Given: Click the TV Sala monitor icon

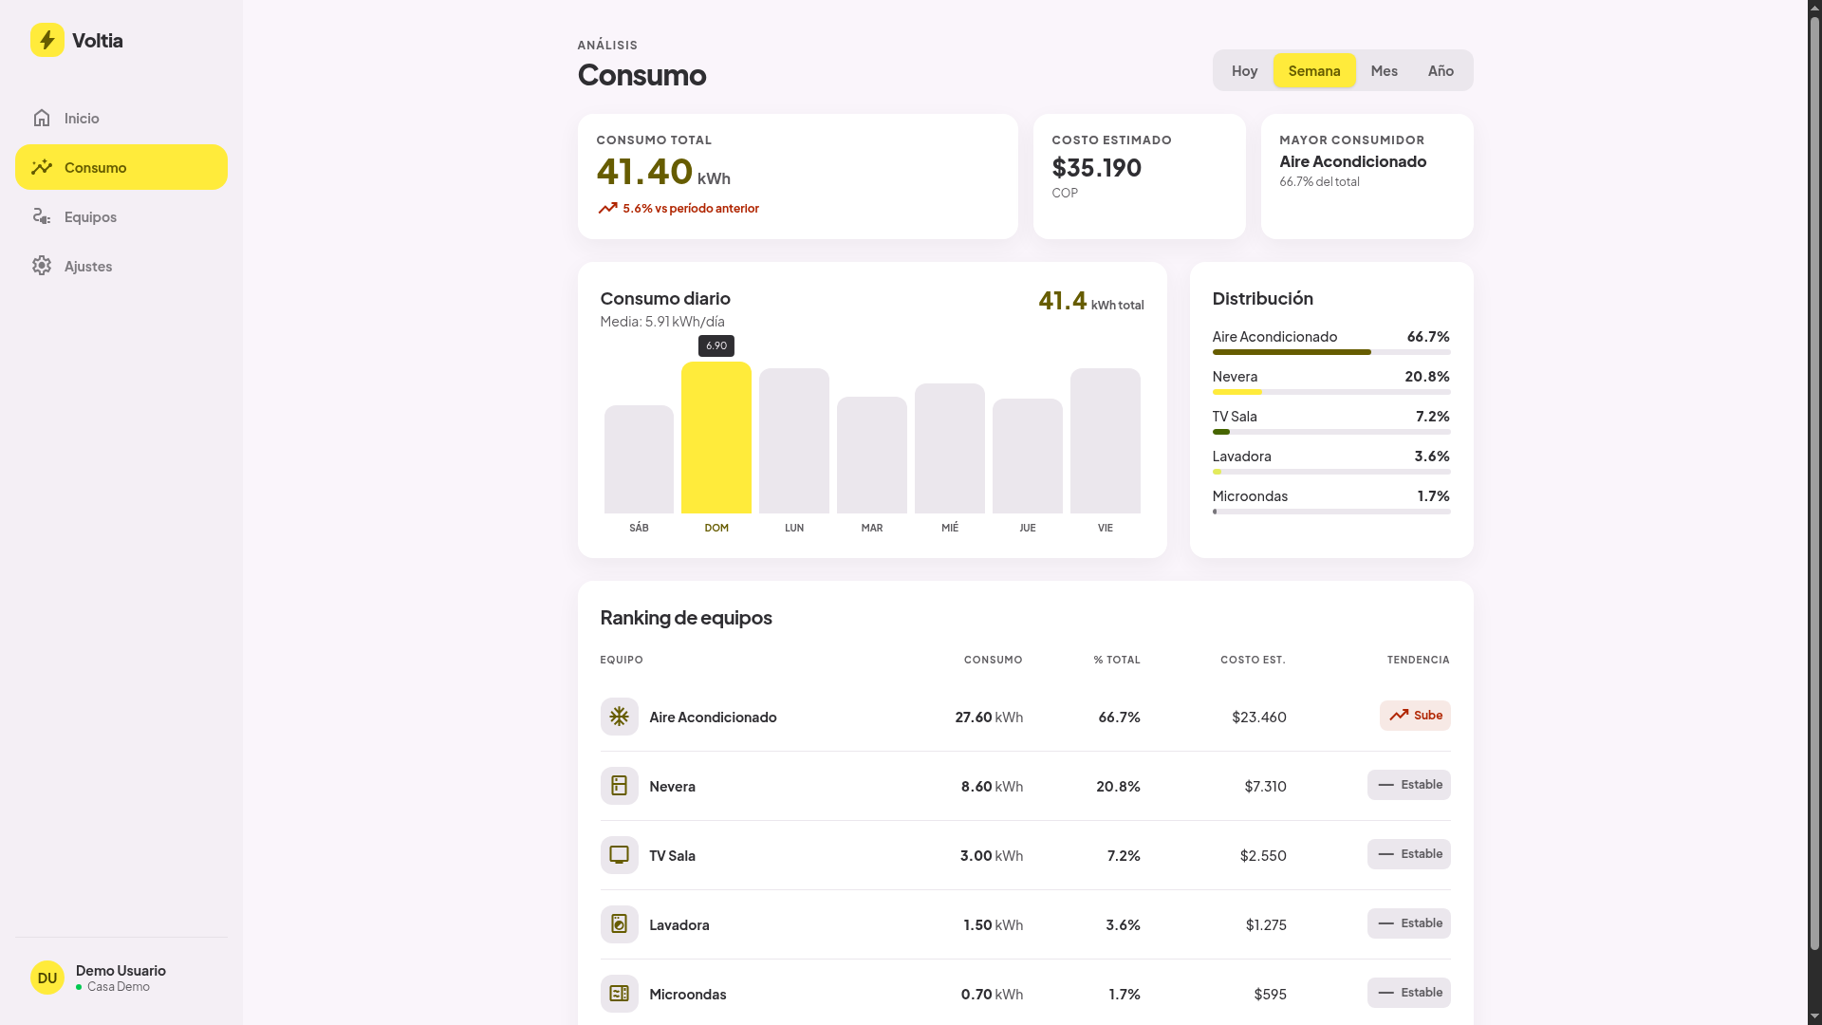Looking at the screenshot, I should point(619,855).
